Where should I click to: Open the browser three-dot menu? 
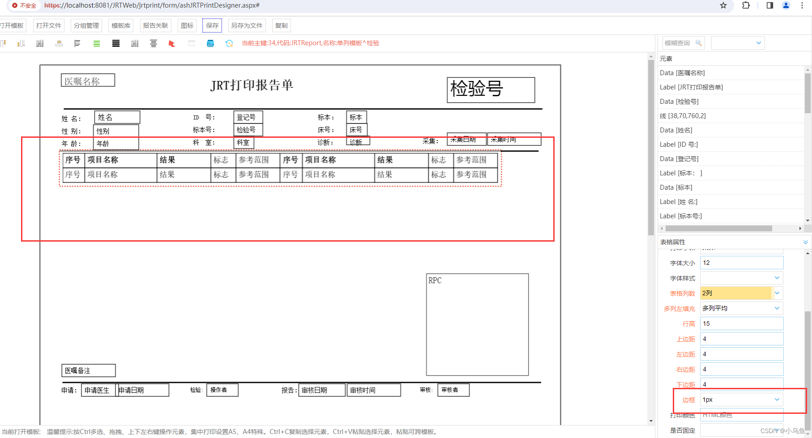click(x=802, y=5)
